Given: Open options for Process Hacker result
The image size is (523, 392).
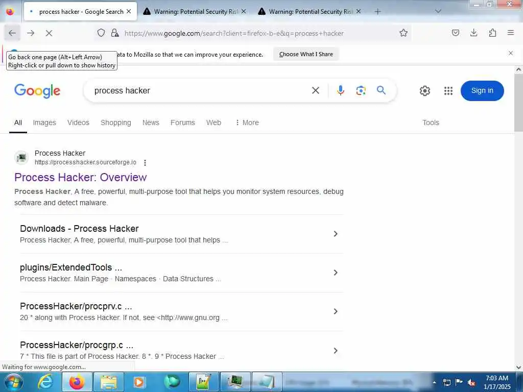Looking at the screenshot, I should click(x=145, y=163).
